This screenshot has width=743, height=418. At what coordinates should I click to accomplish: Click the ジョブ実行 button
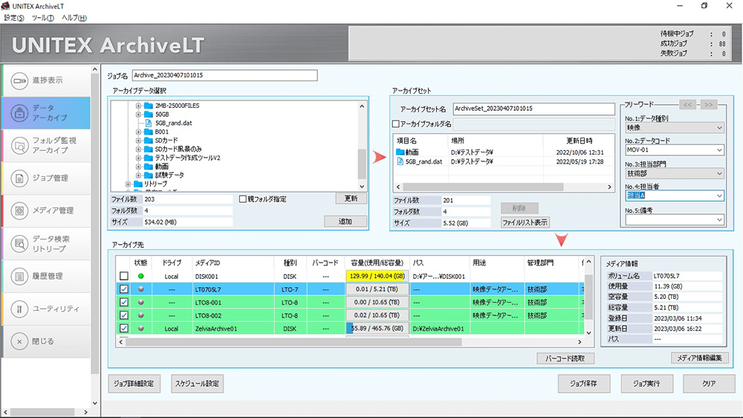[647, 383]
